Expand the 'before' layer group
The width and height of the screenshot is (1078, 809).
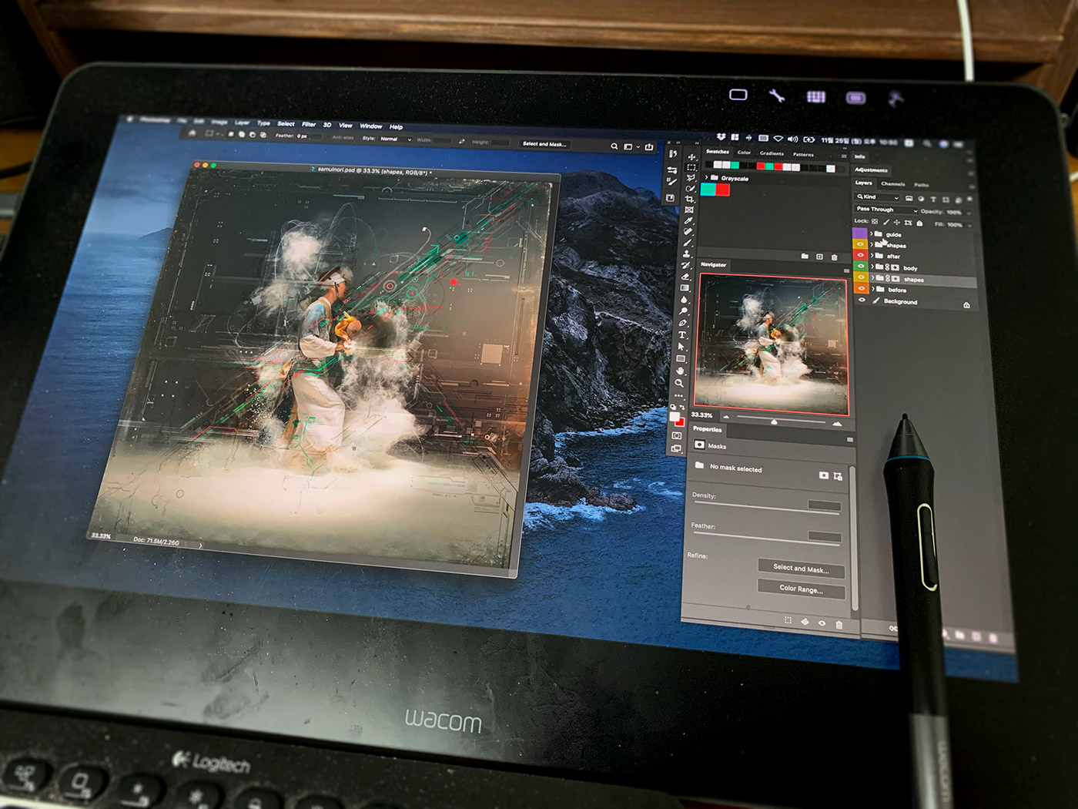pyautogui.click(x=873, y=289)
